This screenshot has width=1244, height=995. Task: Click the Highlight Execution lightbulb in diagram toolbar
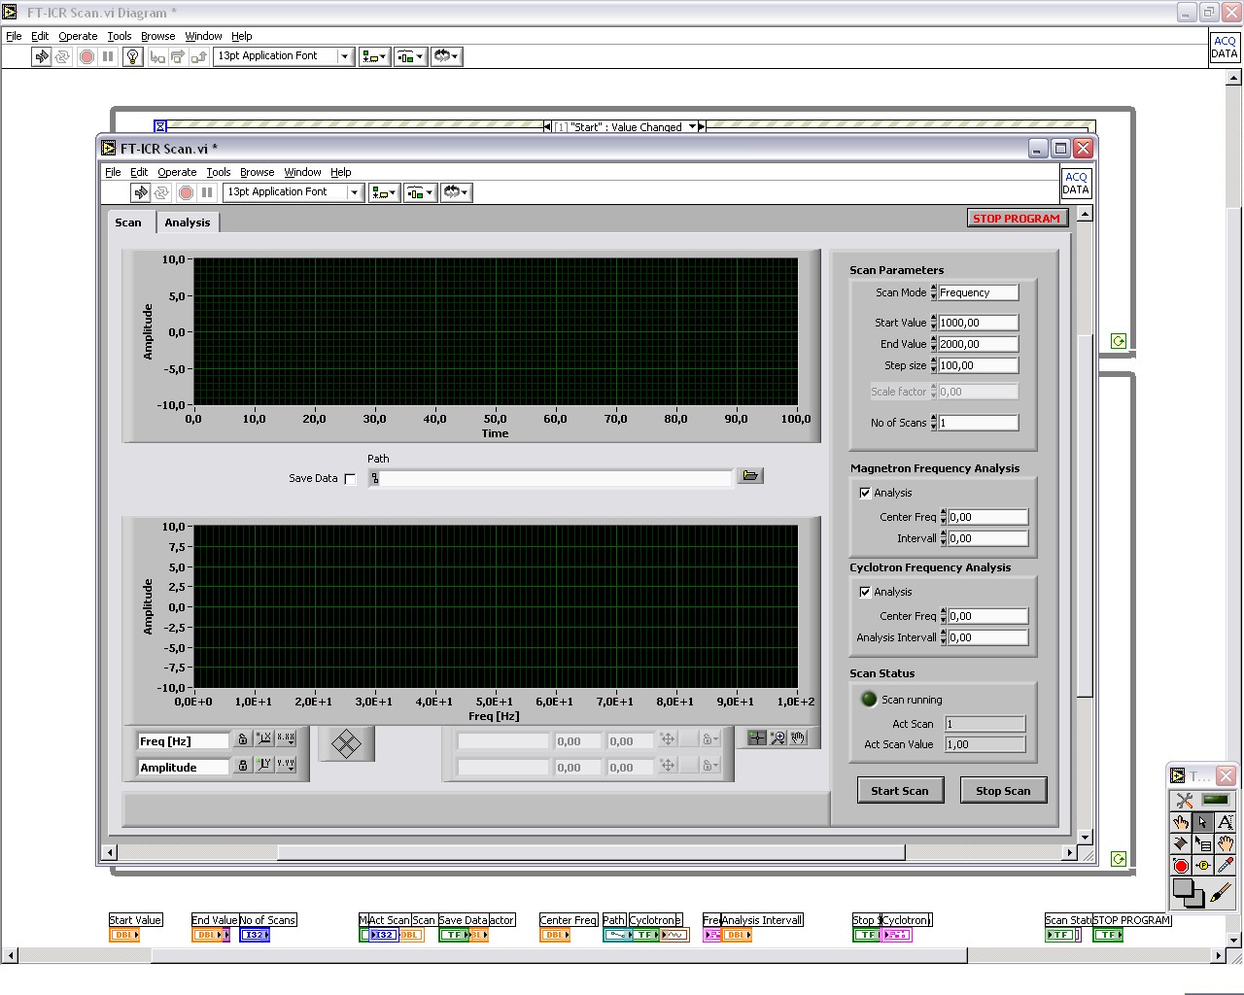click(133, 56)
